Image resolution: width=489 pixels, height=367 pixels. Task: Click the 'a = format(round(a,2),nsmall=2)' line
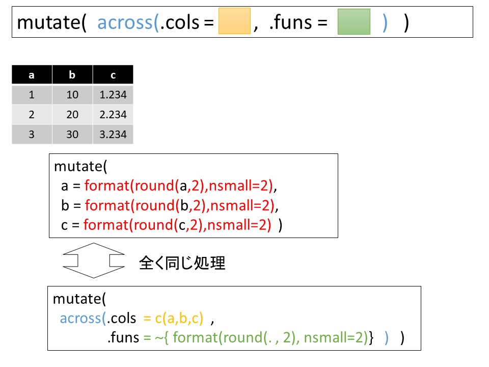coord(171,186)
